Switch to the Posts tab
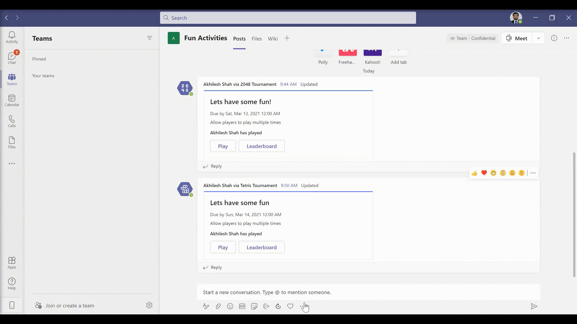The image size is (577, 324). 239,39
